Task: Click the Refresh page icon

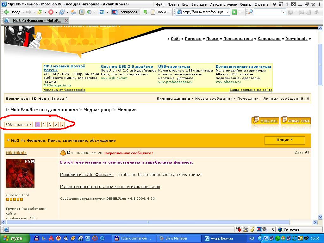Action: pos(62,12)
